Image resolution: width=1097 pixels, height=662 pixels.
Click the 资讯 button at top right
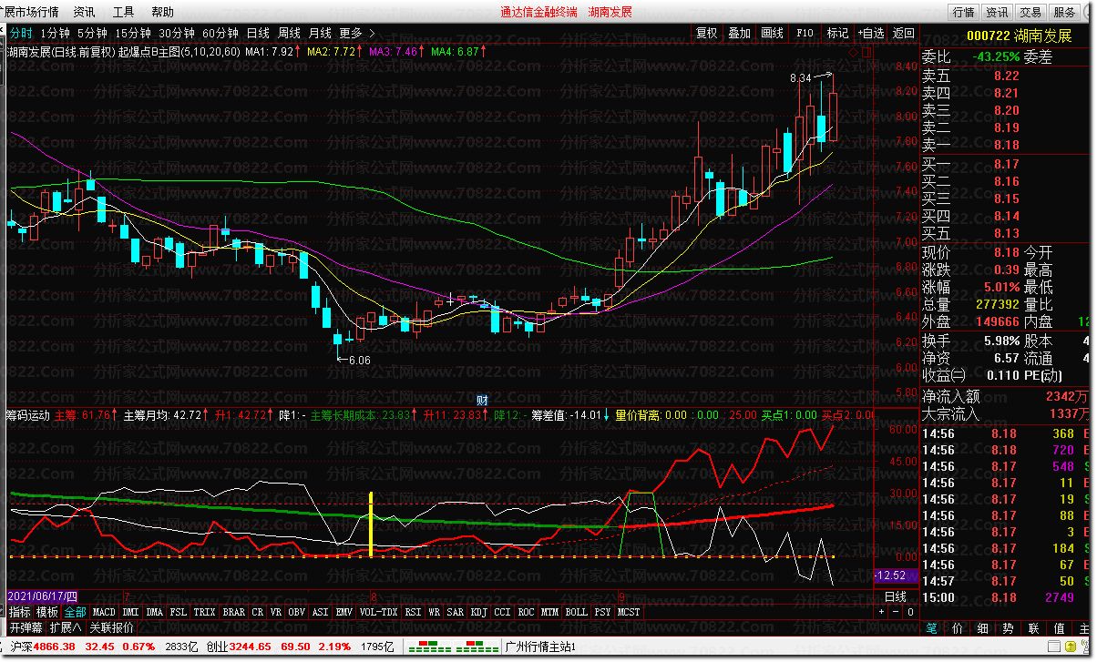click(997, 12)
